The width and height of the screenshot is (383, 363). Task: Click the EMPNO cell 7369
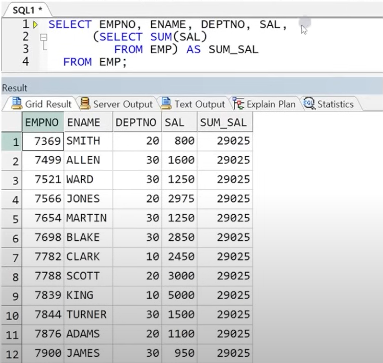coord(43,141)
